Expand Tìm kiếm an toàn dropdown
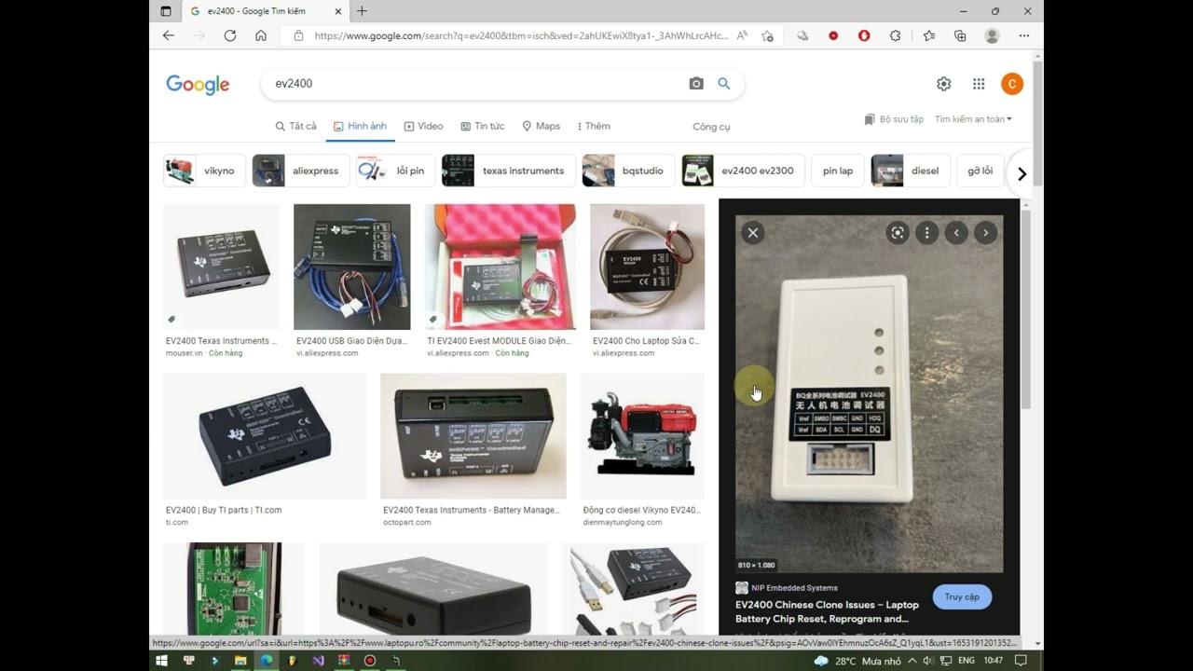Viewport: 1193px width, 671px height. coord(973,119)
